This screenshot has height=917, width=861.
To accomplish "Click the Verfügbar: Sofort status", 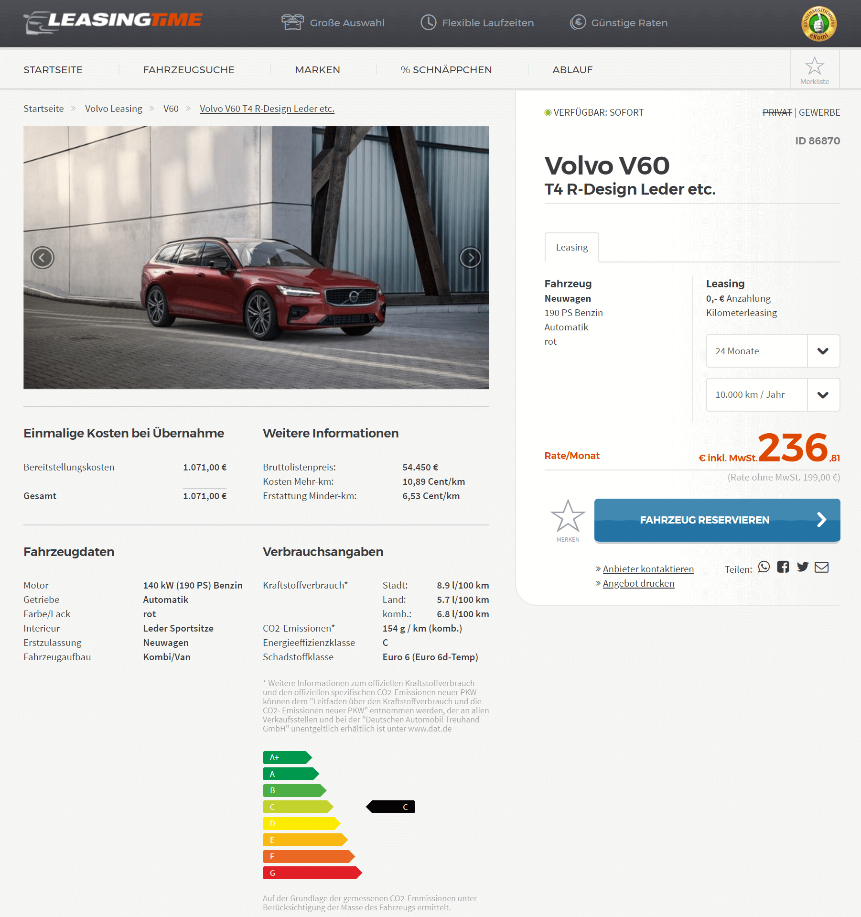I will pos(594,112).
